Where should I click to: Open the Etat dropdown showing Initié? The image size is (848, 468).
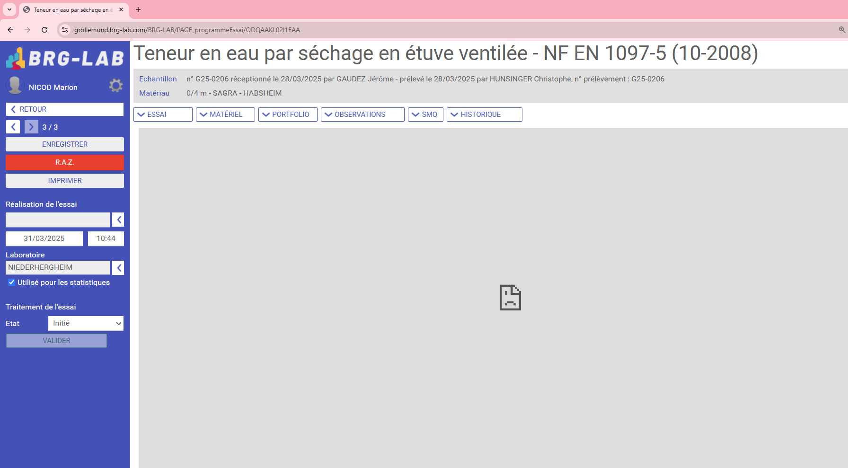click(x=86, y=324)
